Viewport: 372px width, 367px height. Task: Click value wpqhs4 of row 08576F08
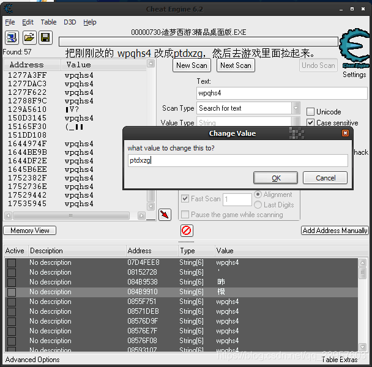point(227,341)
